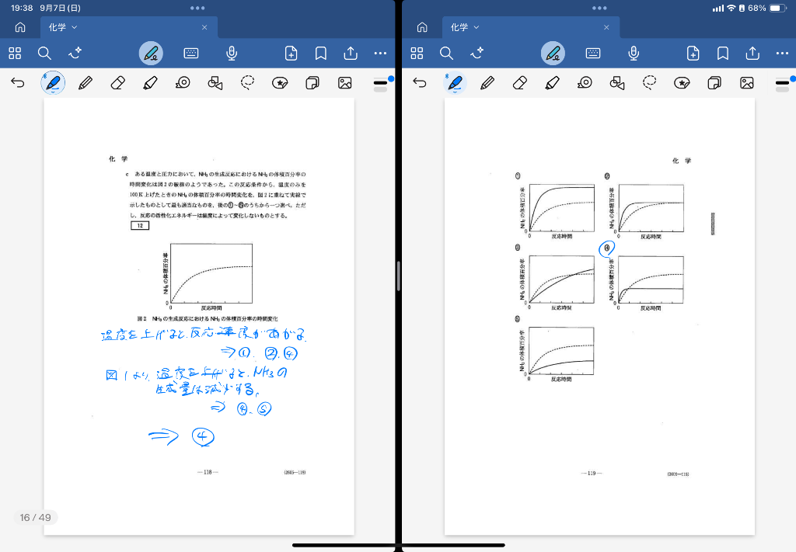
Task: Select the pencil tool in right pane
Action: pos(487,83)
